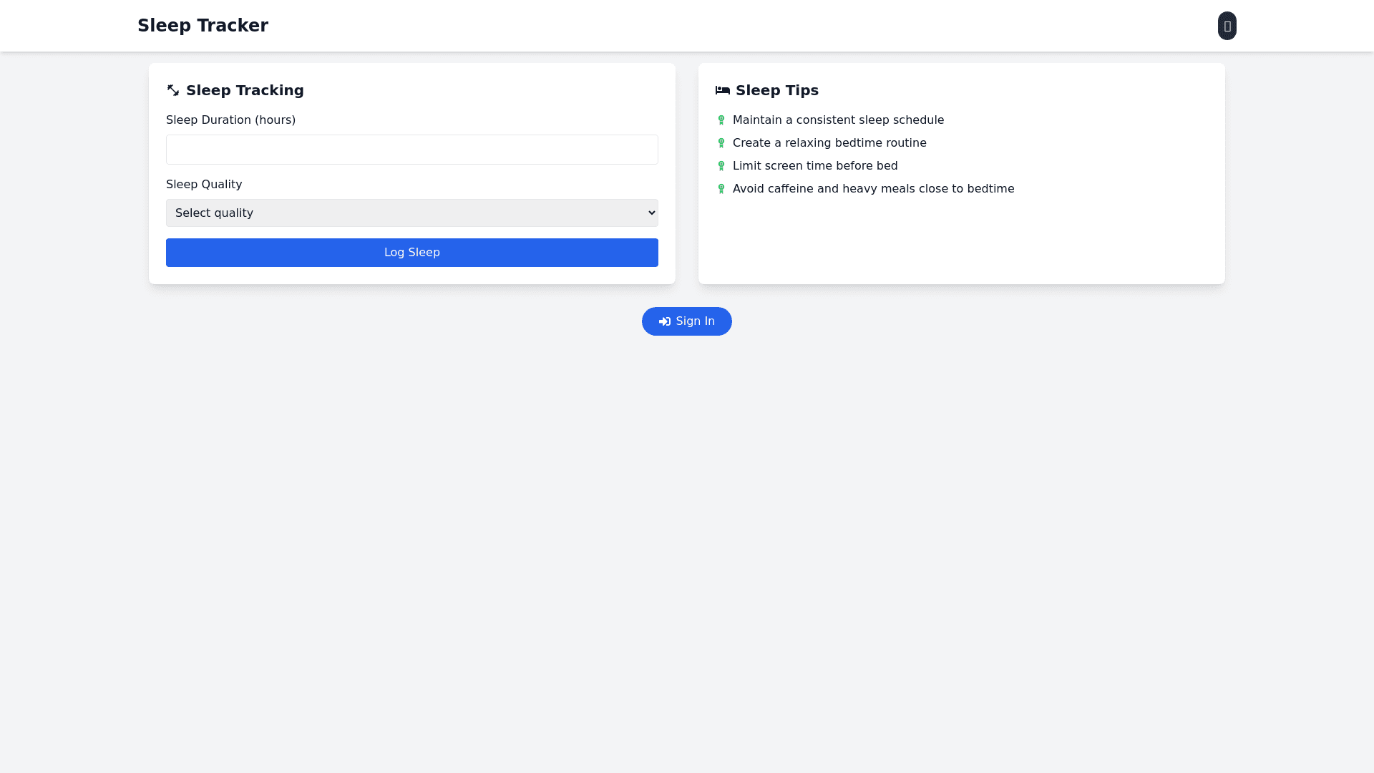Click the Sleep Duration (hours) label
Image resolution: width=1374 pixels, height=773 pixels.
pyautogui.click(x=230, y=120)
